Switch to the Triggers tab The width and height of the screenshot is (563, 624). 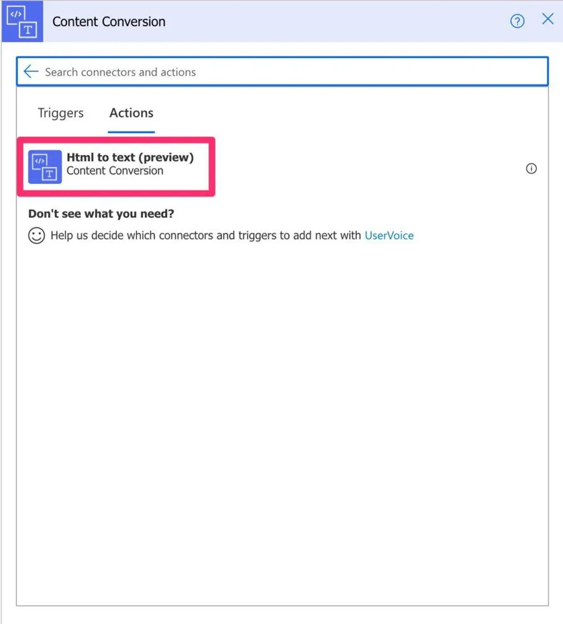tap(61, 113)
